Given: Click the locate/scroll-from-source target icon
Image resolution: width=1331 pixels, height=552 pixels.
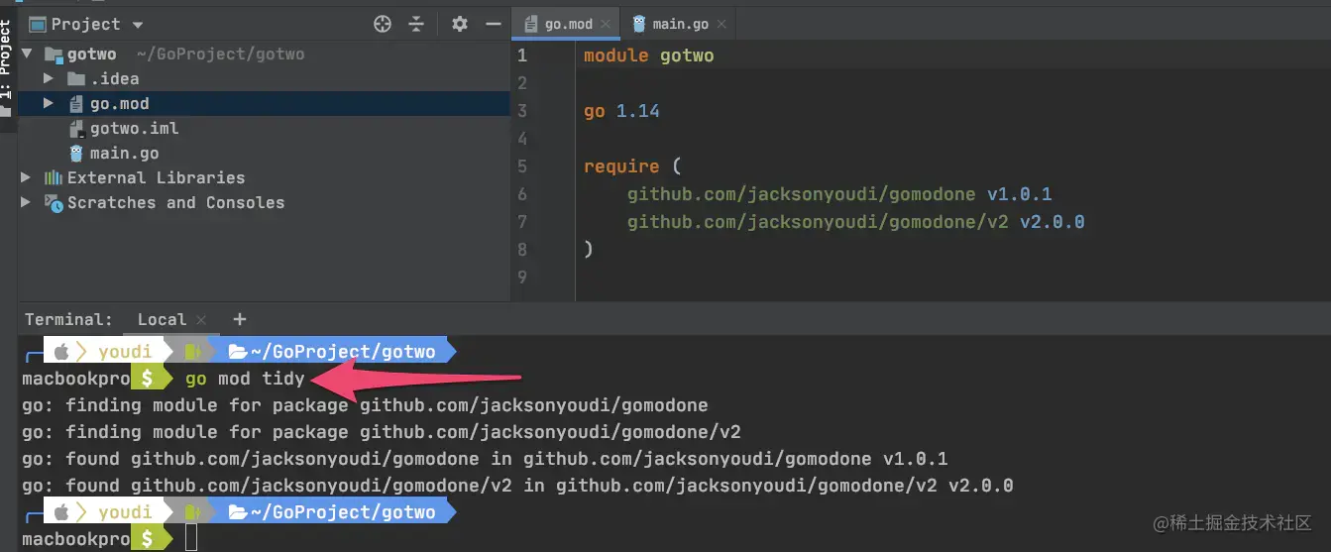Looking at the screenshot, I should click(383, 24).
